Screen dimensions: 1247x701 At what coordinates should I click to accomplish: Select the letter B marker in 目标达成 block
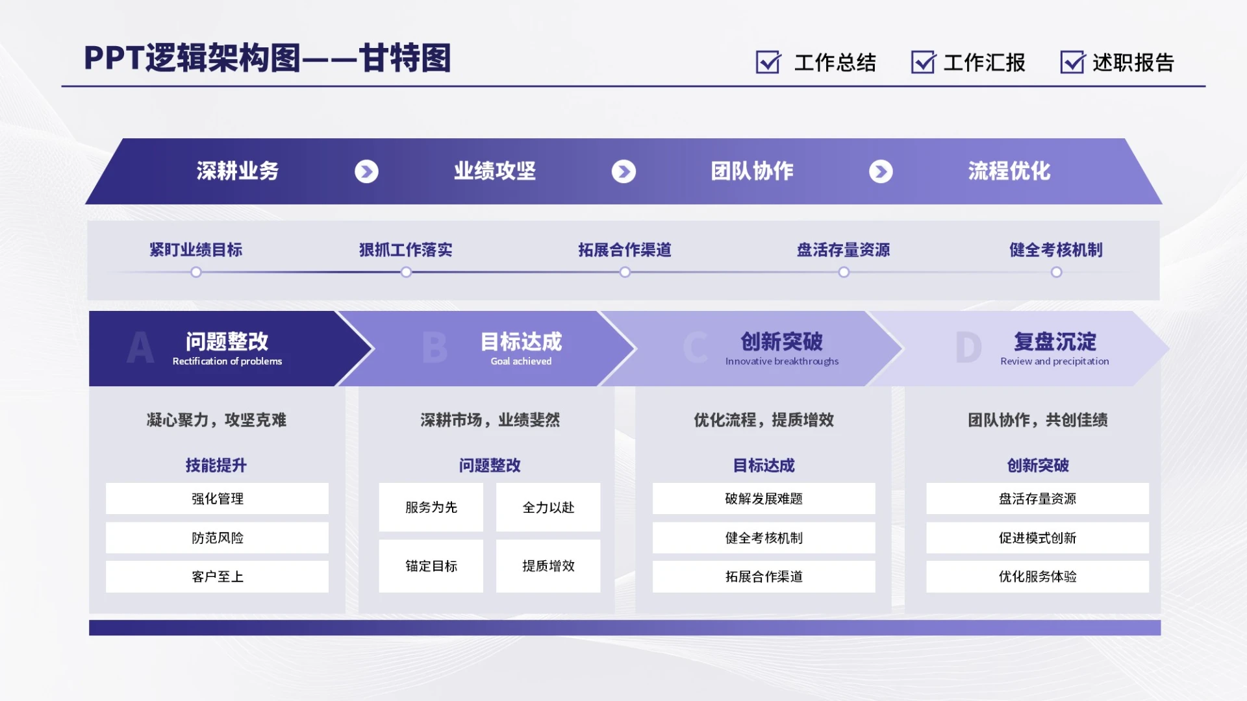pyautogui.click(x=434, y=348)
